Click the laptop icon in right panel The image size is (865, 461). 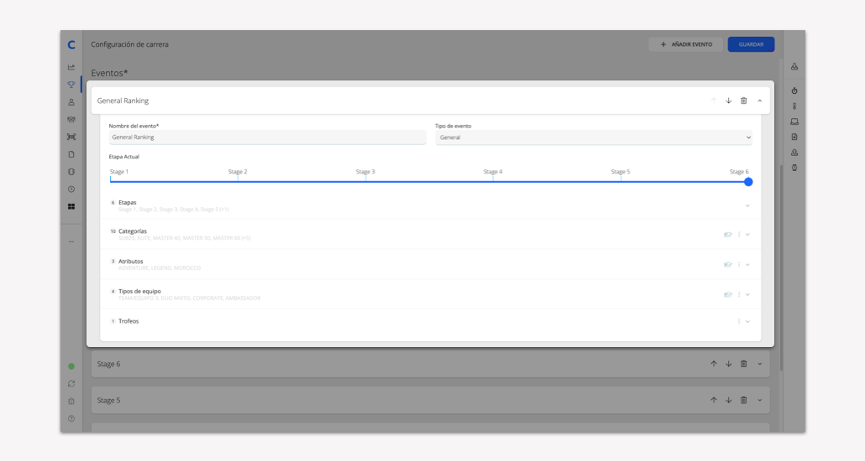point(794,122)
